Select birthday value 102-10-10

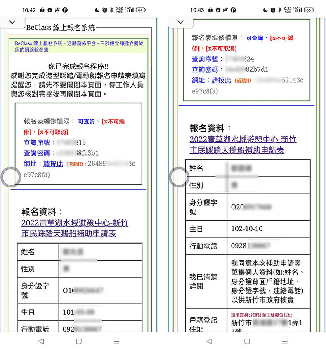click(247, 229)
